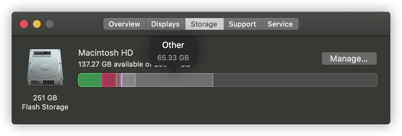Click the large gray Other storage segment
The height and width of the screenshot is (136, 402).
point(174,80)
